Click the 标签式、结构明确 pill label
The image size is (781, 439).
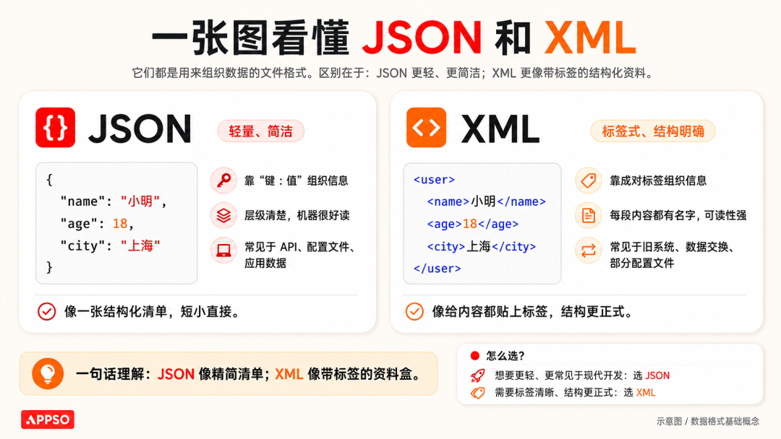click(x=653, y=131)
